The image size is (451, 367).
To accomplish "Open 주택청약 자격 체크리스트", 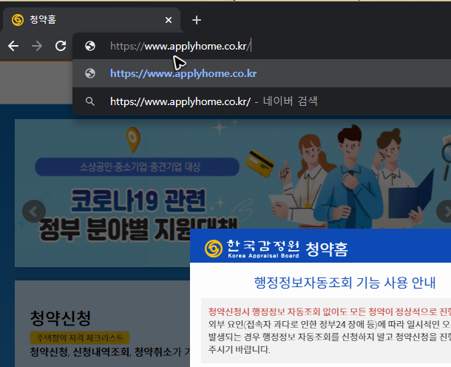I will coord(80,338).
